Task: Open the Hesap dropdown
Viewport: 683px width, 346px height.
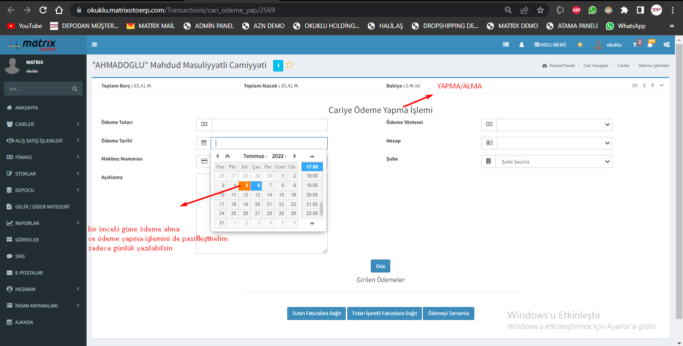Action: point(554,143)
